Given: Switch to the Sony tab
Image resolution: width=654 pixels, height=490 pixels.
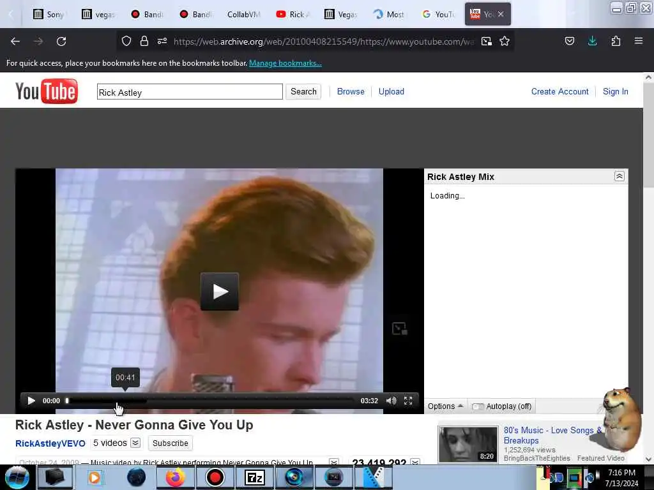Looking at the screenshot, I should tap(49, 14).
